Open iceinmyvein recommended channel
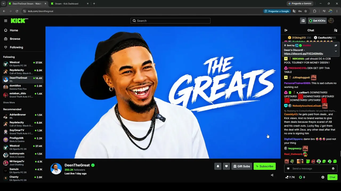The width and height of the screenshot is (341, 191). 23,155
